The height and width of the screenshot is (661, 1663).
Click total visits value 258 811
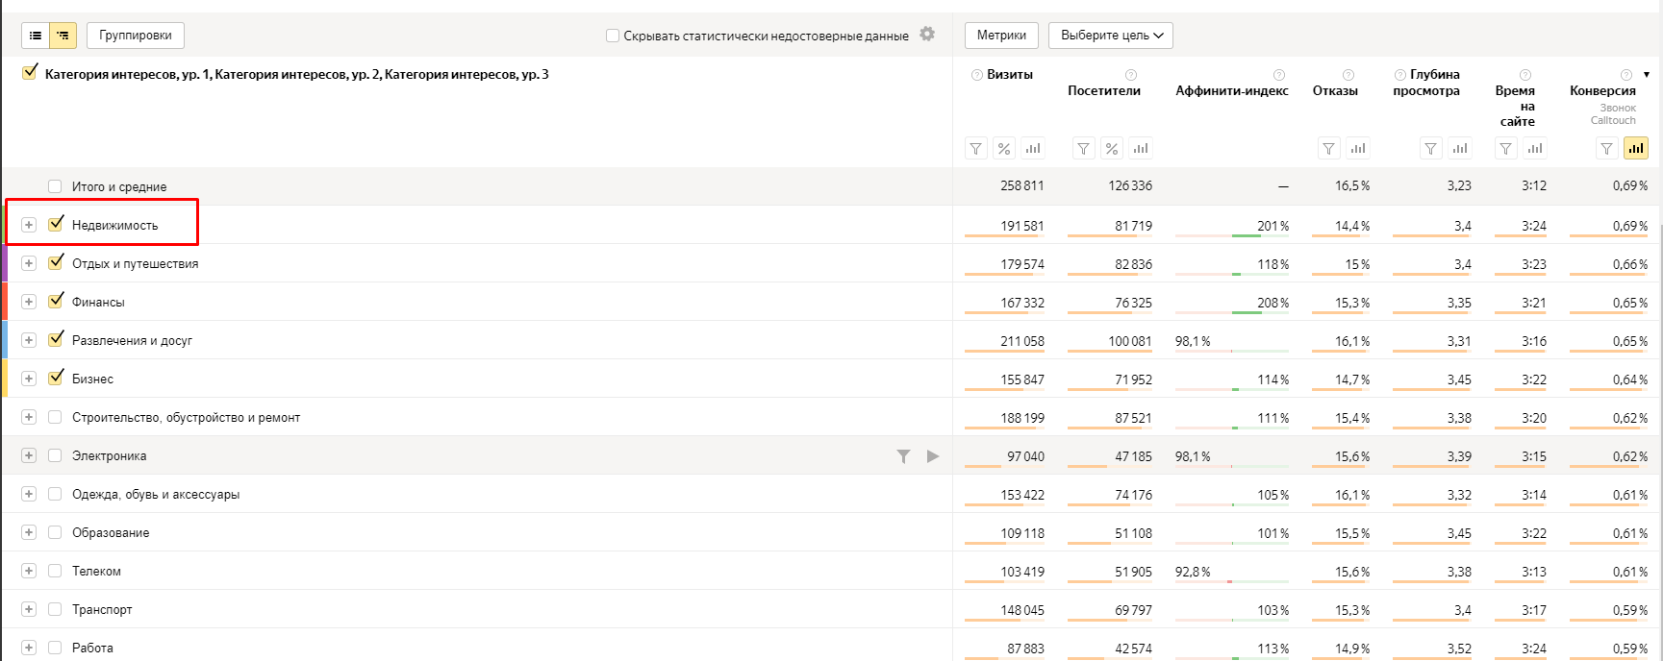click(1022, 185)
